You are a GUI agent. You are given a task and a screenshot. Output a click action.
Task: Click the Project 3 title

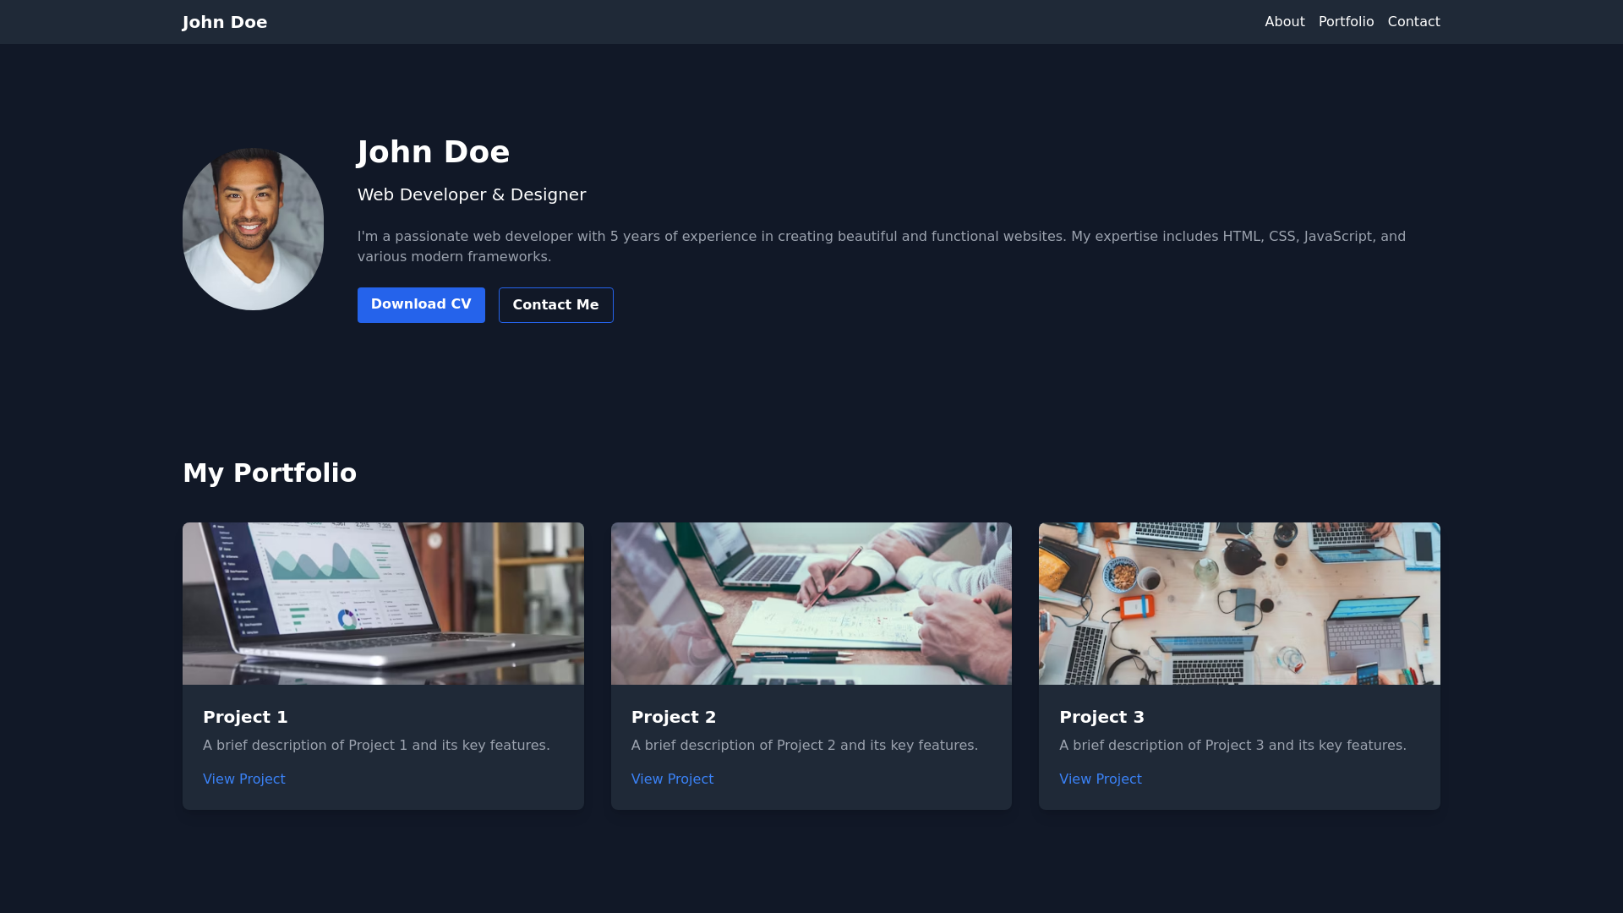[x=1101, y=717]
